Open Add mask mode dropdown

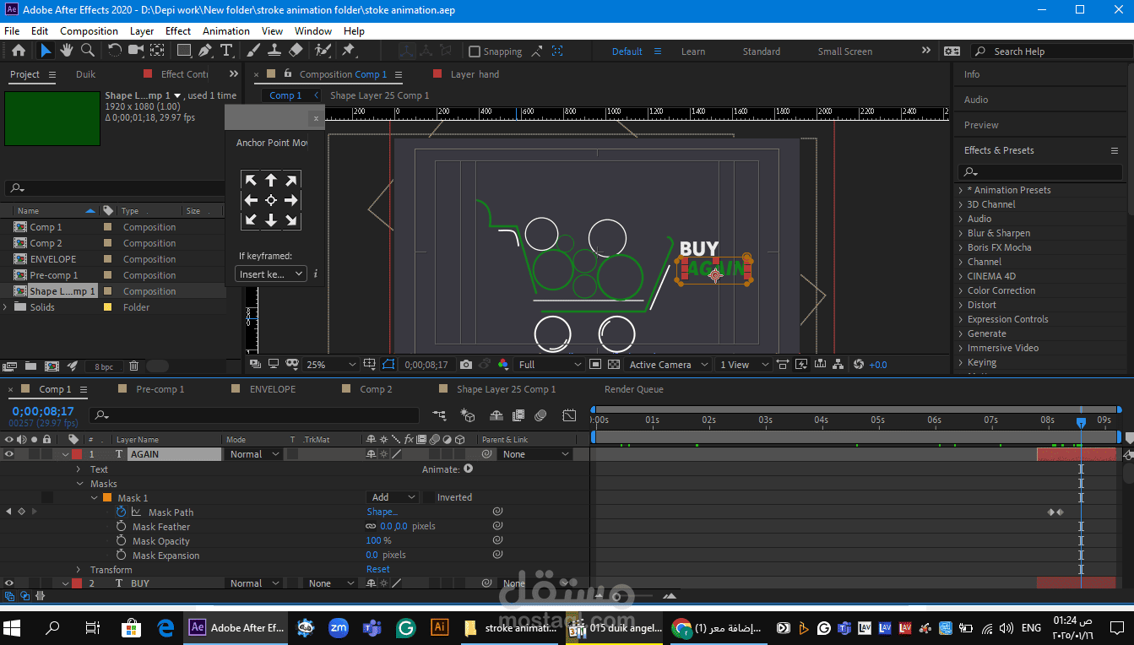(393, 497)
